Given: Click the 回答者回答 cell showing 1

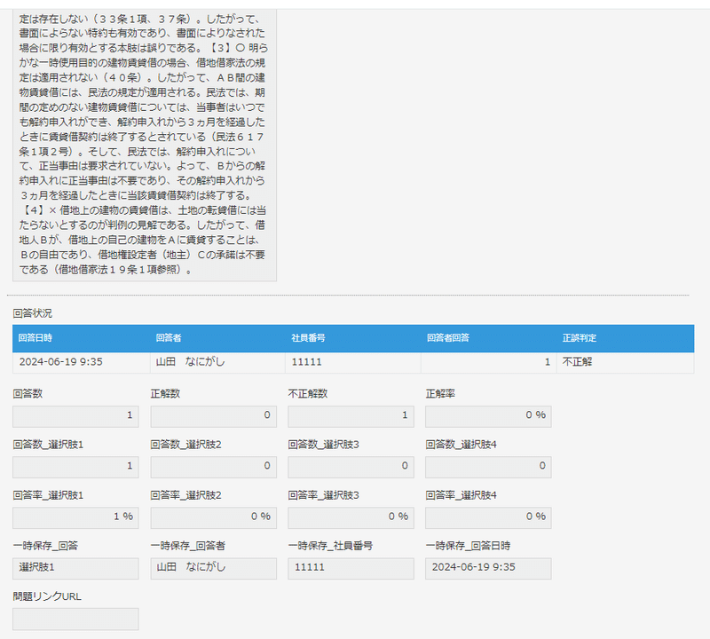Looking at the screenshot, I should pos(489,362).
